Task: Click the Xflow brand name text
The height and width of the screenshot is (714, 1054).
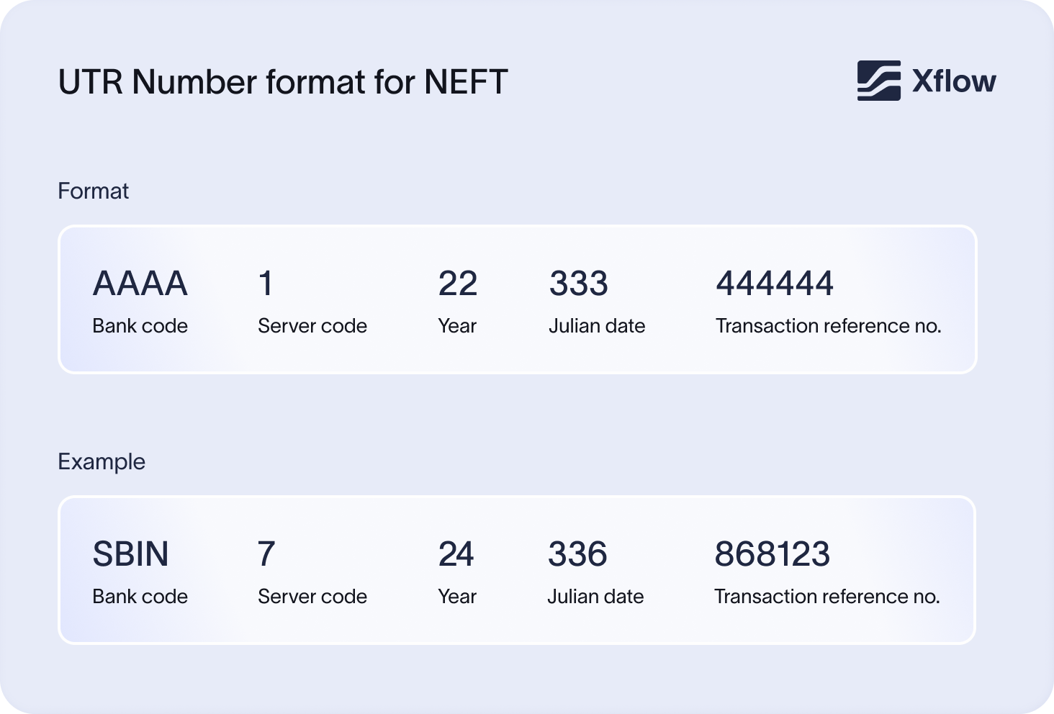Action: coord(952,81)
